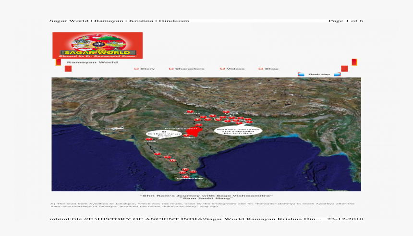The image size is (413, 236).
Task: Click marker 6 at Nagpur on the map
Action: [x=186, y=135]
